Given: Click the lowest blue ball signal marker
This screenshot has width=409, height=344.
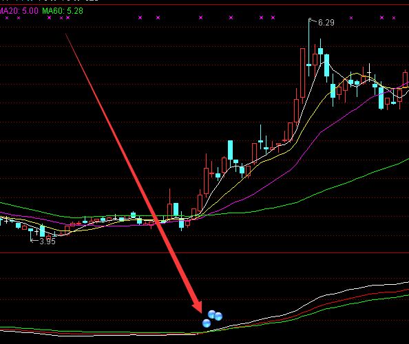Looking at the screenshot, I should [207, 323].
